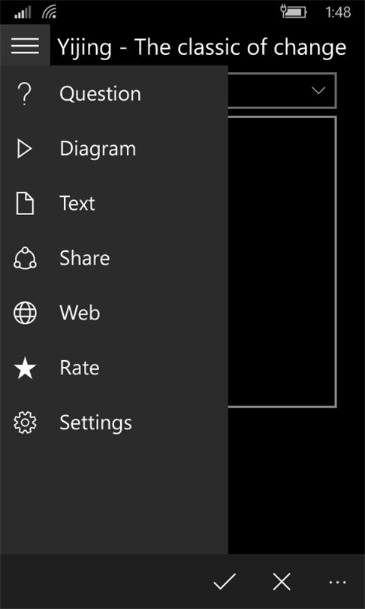Viewport: 365px width, 609px height.
Task: Select the Text page icon
Action: pyautogui.click(x=25, y=204)
